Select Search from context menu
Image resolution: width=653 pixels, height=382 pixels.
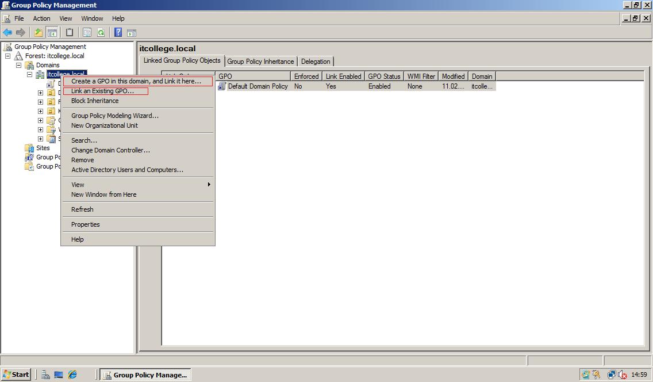point(138,140)
